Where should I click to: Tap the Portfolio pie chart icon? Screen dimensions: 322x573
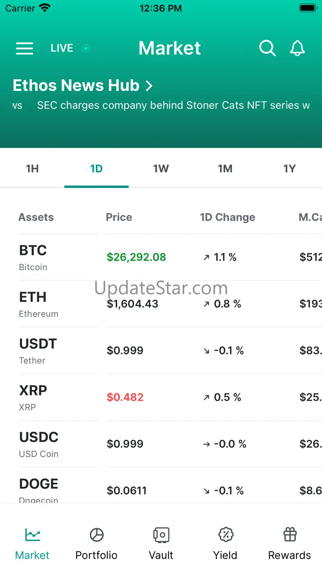(x=97, y=535)
